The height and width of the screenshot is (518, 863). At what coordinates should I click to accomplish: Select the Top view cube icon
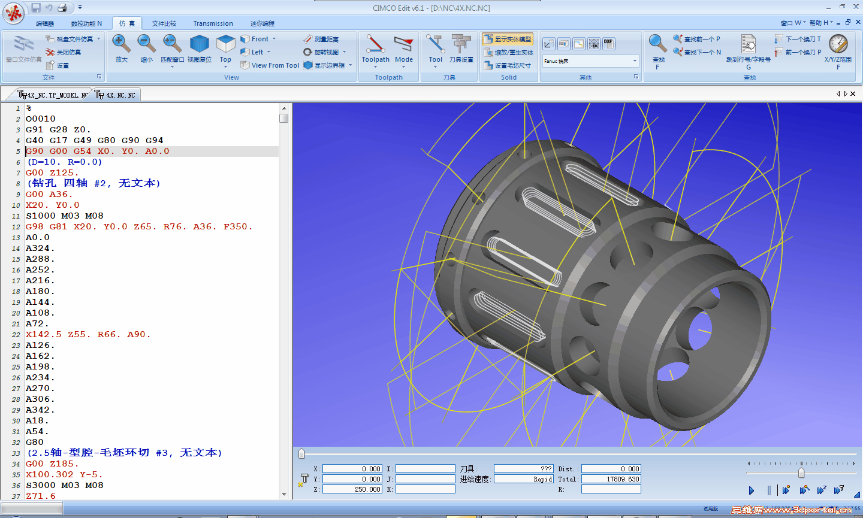(x=225, y=44)
